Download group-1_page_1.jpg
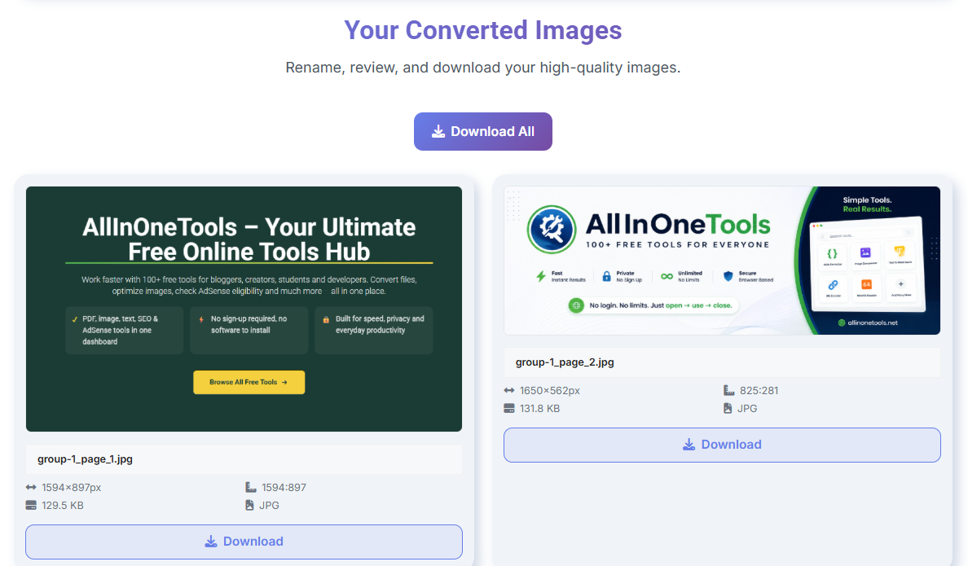 coord(244,542)
